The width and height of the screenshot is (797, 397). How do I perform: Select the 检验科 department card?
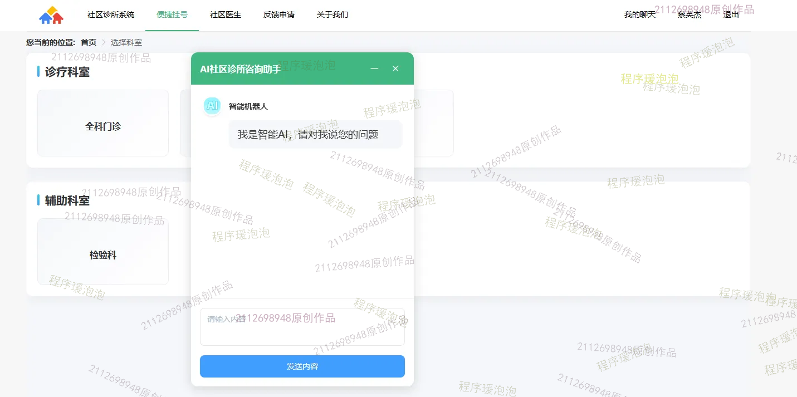click(103, 252)
